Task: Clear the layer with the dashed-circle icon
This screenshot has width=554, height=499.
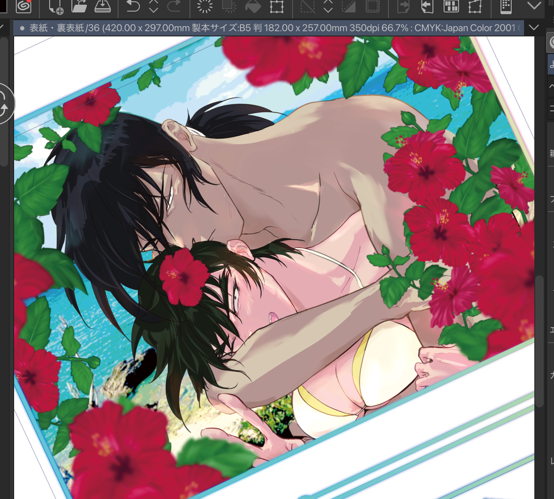Action: pyautogui.click(x=205, y=6)
